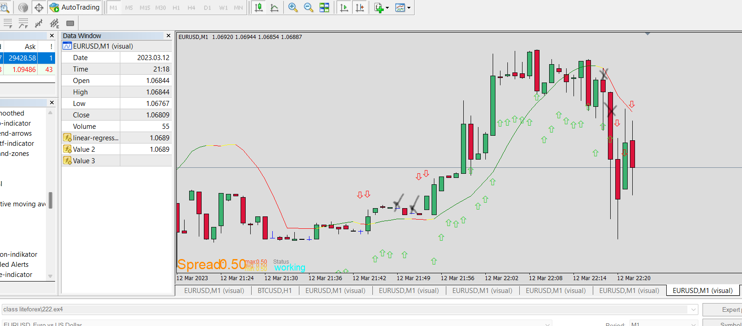This screenshot has width=742, height=326.
Task: Click the linear-regress indicator function icon
Action: pyautogui.click(x=67, y=138)
